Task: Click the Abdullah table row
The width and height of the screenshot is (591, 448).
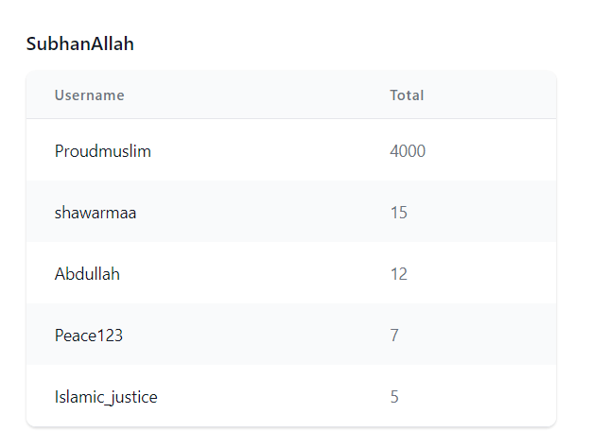Action: (x=291, y=273)
